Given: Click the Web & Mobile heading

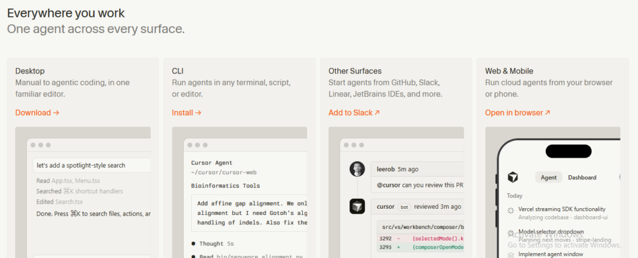Looking at the screenshot, I should (509, 71).
